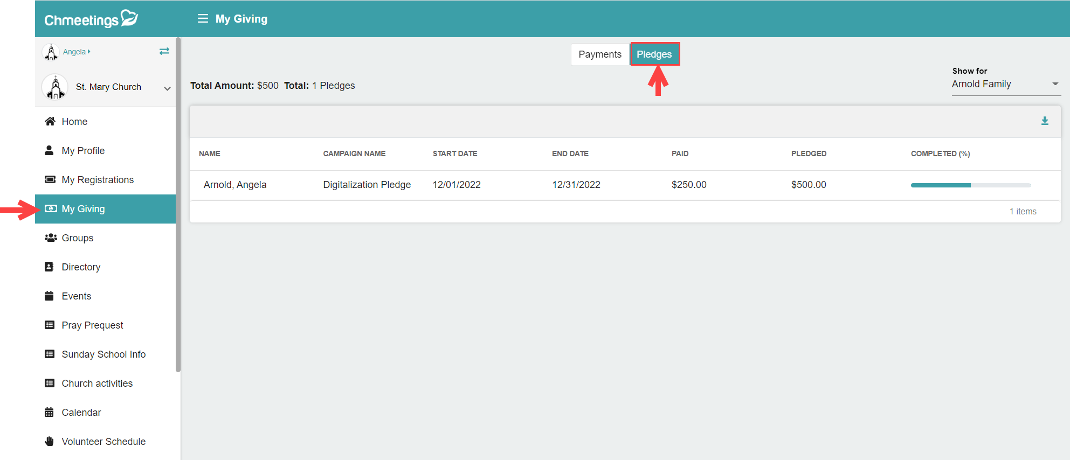
Task: Click the Events calendar icon
Action: (49, 296)
